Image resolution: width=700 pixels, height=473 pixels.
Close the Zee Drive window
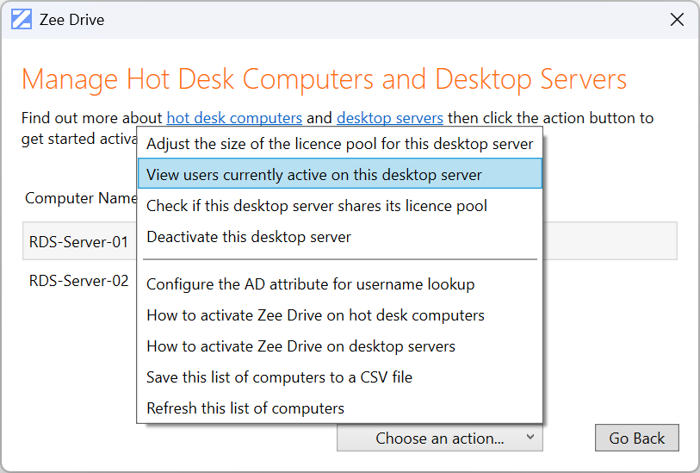677,19
